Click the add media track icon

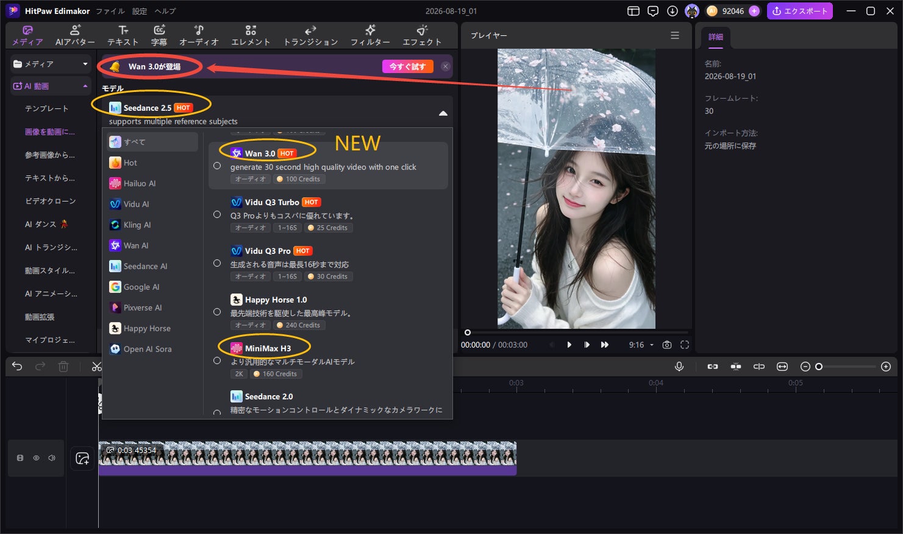click(x=82, y=458)
